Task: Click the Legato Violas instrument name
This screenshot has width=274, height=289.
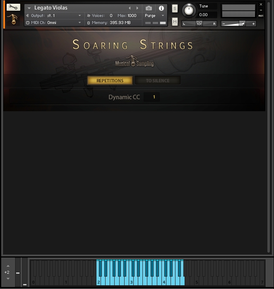Action: [51, 8]
